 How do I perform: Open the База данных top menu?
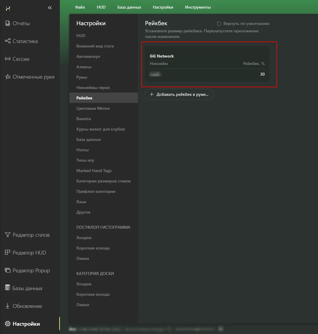click(x=129, y=7)
